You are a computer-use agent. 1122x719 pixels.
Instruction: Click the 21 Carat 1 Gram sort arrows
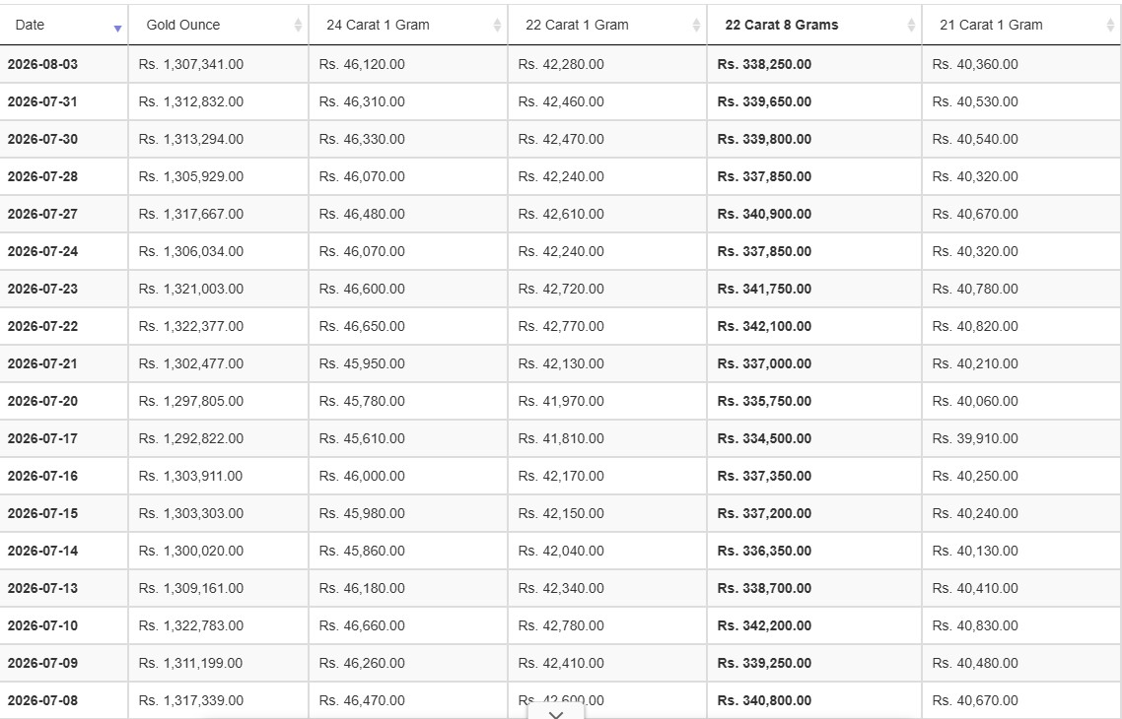(1110, 25)
